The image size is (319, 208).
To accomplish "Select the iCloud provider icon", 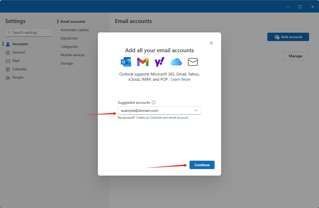I will pyautogui.click(x=176, y=62).
